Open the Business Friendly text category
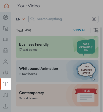Viewport: 103px width, 112px height. click(57, 47)
